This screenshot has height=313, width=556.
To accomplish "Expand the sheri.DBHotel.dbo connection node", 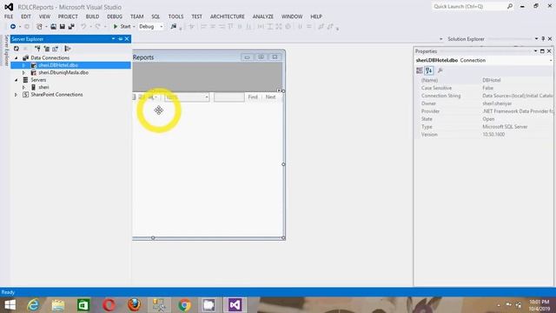I will coord(23,65).
